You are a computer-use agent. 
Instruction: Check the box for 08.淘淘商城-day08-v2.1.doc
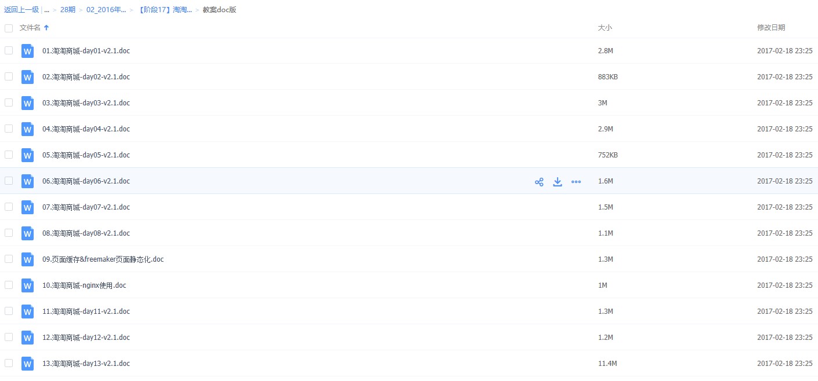pyautogui.click(x=9, y=233)
